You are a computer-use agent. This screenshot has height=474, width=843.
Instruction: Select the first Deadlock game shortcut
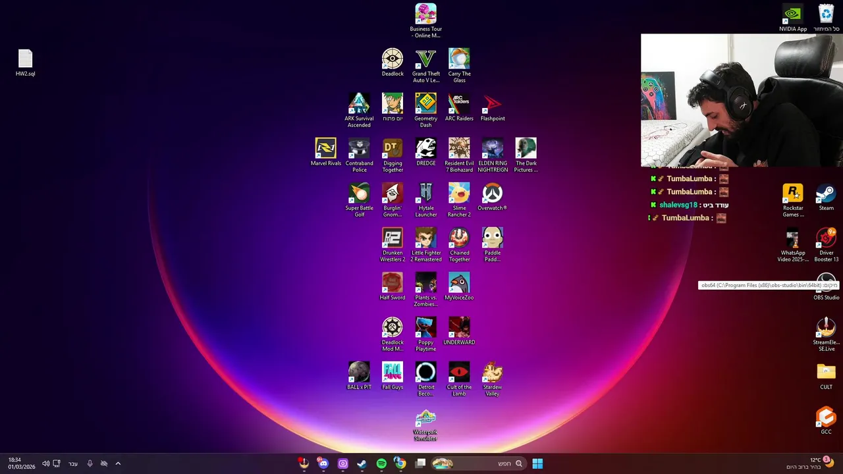pos(393,63)
